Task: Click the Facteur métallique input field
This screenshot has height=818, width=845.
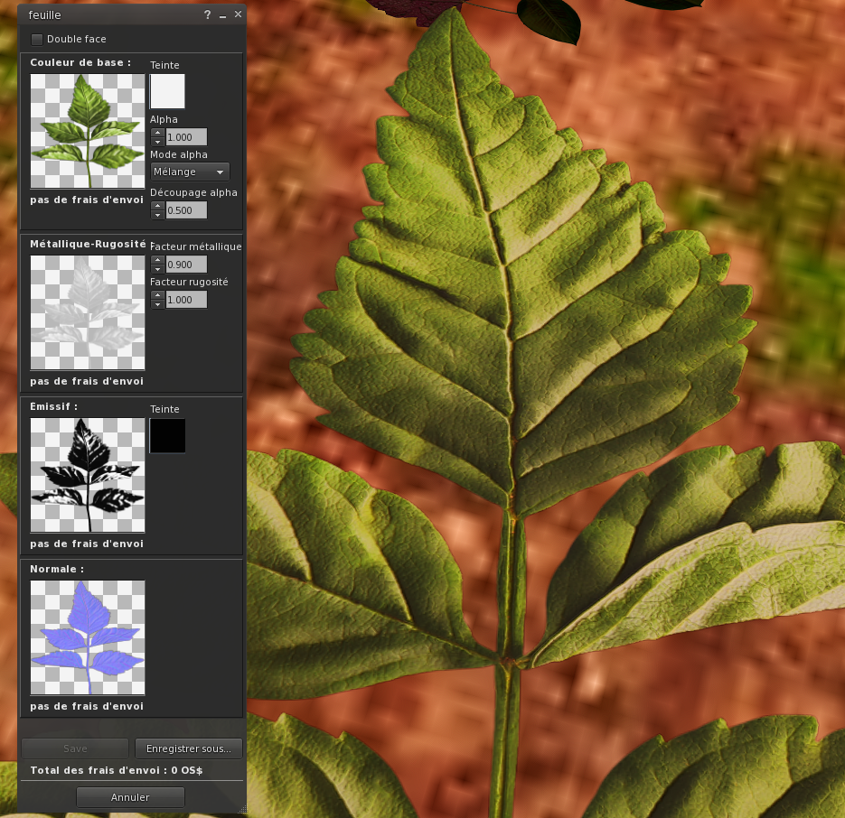Action: pyautogui.click(x=186, y=265)
